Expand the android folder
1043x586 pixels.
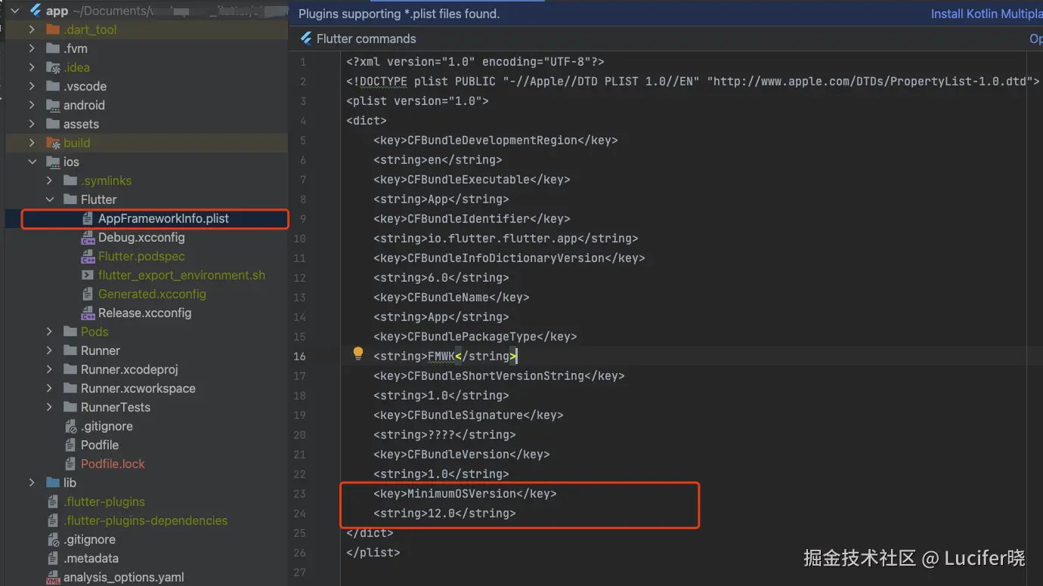[32, 105]
